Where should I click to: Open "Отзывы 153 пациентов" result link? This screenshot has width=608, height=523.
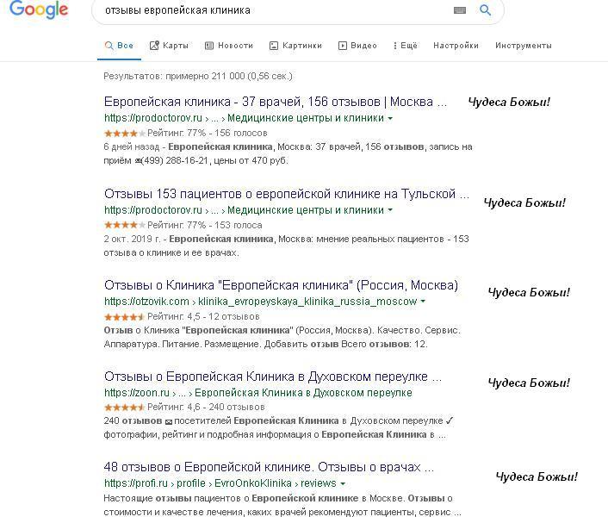click(287, 194)
